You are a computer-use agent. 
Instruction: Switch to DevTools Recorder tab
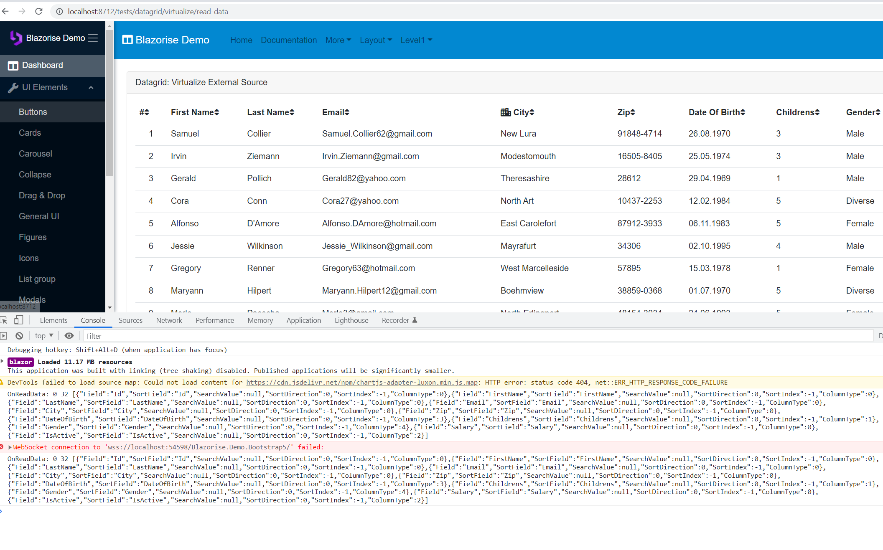click(x=399, y=320)
